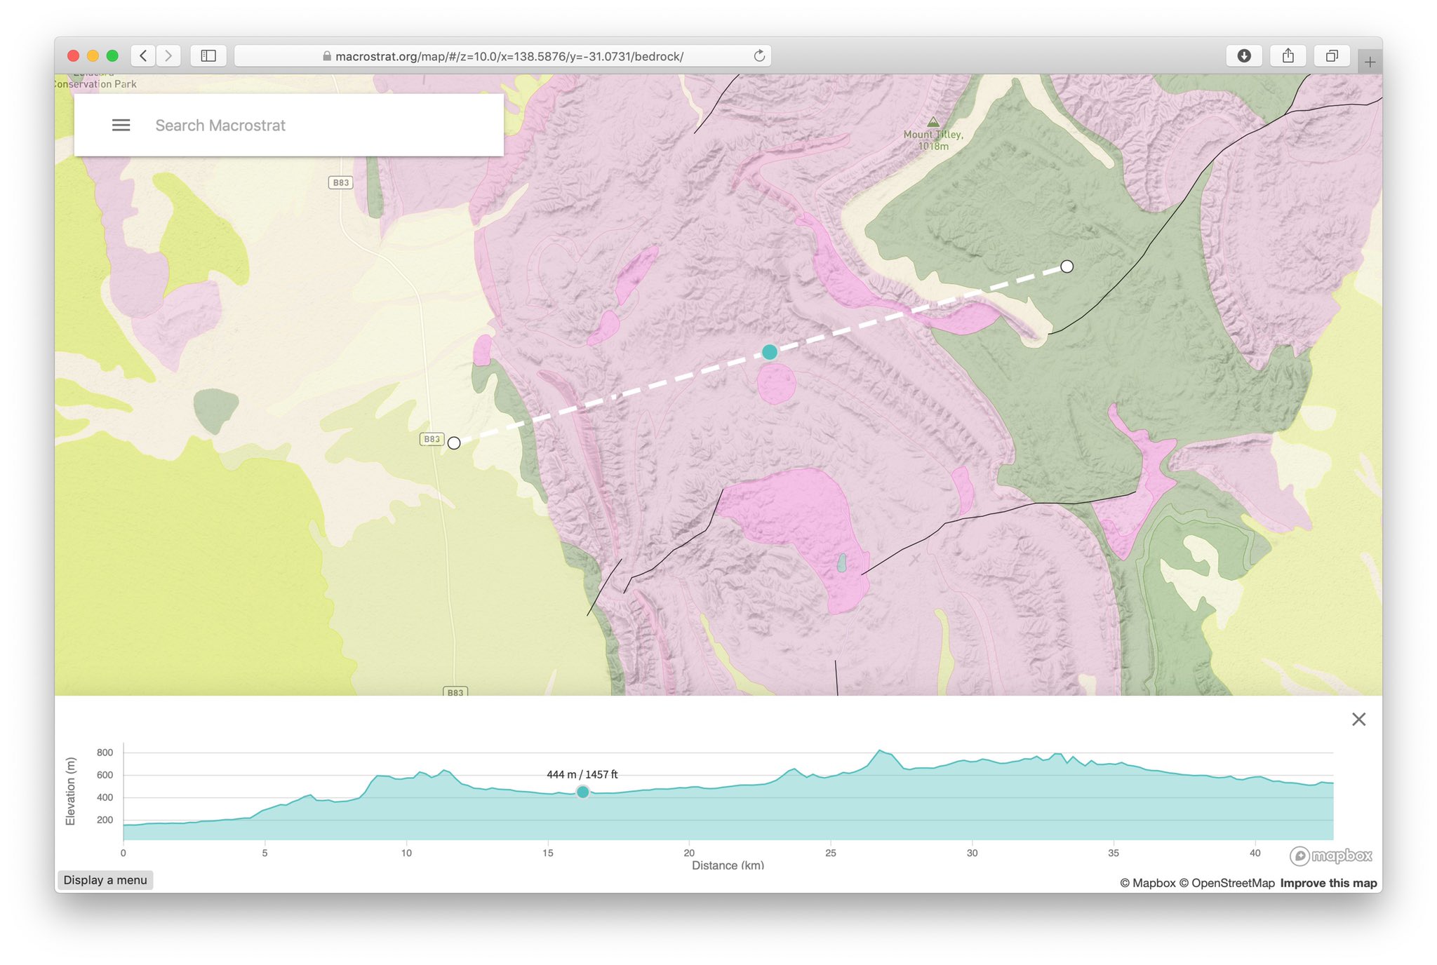This screenshot has width=1437, height=965.
Task: Click Safari's back navigation arrow
Action: [x=143, y=56]
